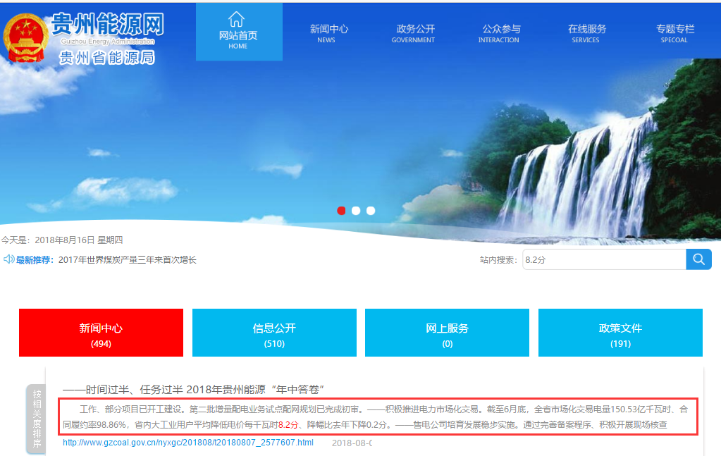This screenshot has width=721, height=456.
Task: Open the 公众参与 INTERACTION menu
Action: [501, 33]
